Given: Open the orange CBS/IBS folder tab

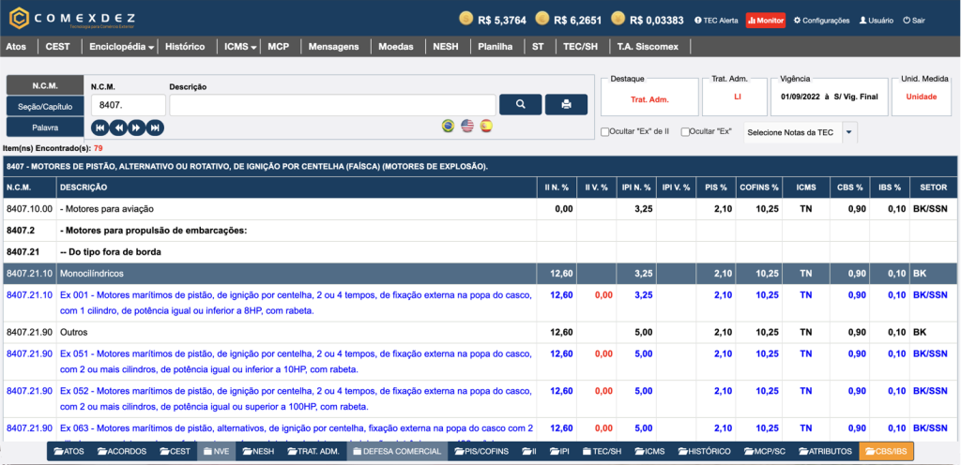Looking at the screenshot, I should click(886, 451).
